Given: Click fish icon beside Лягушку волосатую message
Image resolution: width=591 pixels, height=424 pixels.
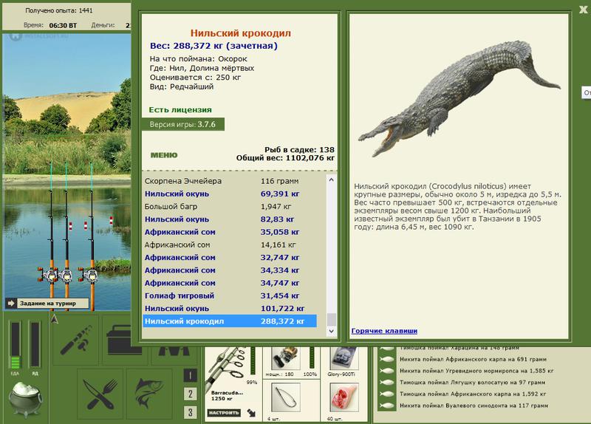Looking at the screenshot, I should [386, 382].
